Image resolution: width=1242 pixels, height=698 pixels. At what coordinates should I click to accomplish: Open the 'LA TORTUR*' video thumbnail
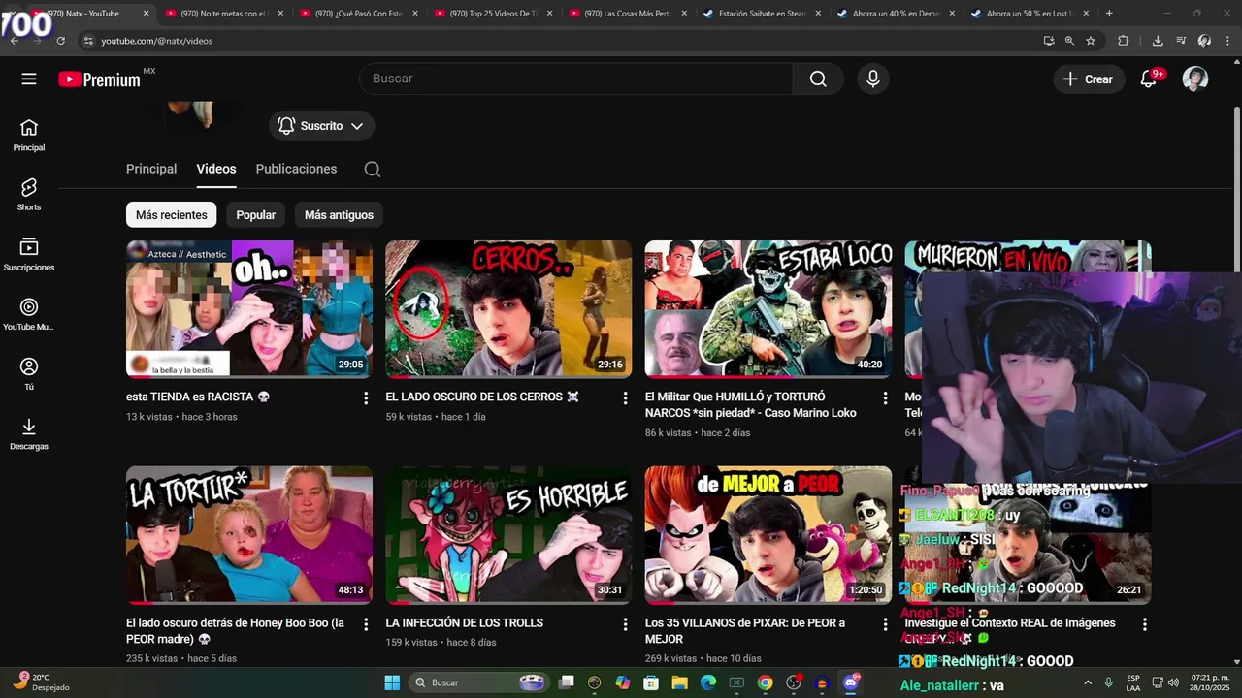249,535
